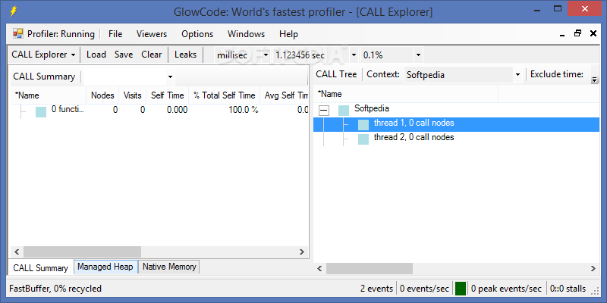Click the CALL Summary horizontal scrollbar thumb

[x=82, y=252]
